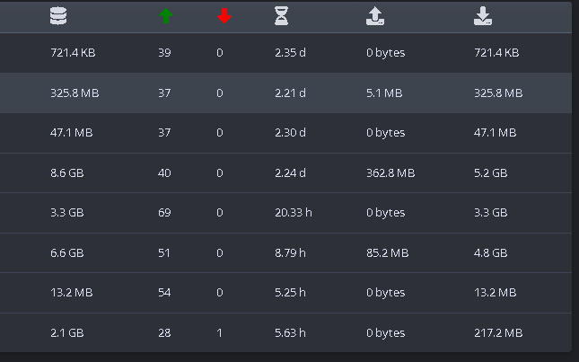Sort by size using database stack icon
Screen dimensions: 579x362
point(58,16)
